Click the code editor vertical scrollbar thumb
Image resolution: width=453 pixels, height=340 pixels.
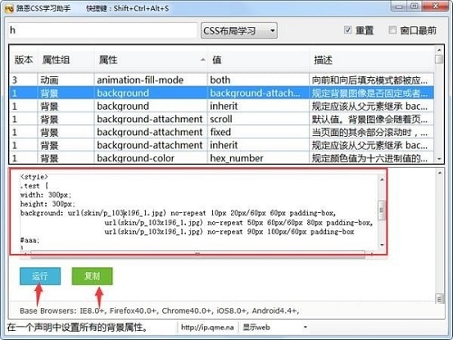(x=381, y=209)
